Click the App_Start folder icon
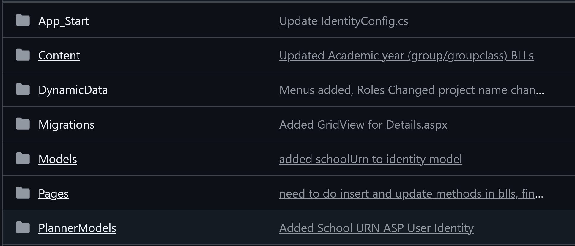The width and height of the screenshot is (575, 246). 22,20
